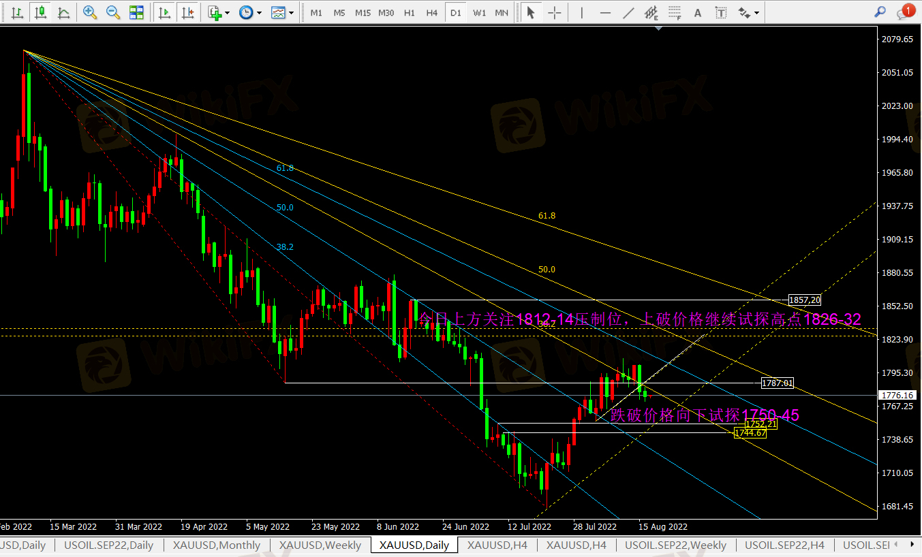Toggle chart auto scroll
This screenshot has height=557, width=922.
tap(164, 12)
